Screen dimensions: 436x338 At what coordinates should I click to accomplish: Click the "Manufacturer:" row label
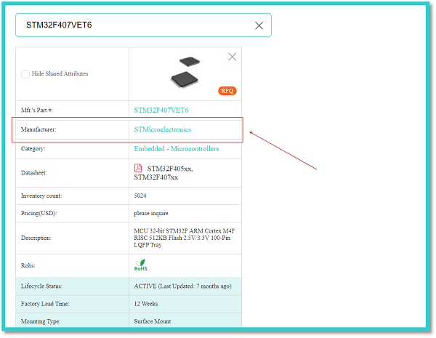point(39,129)
